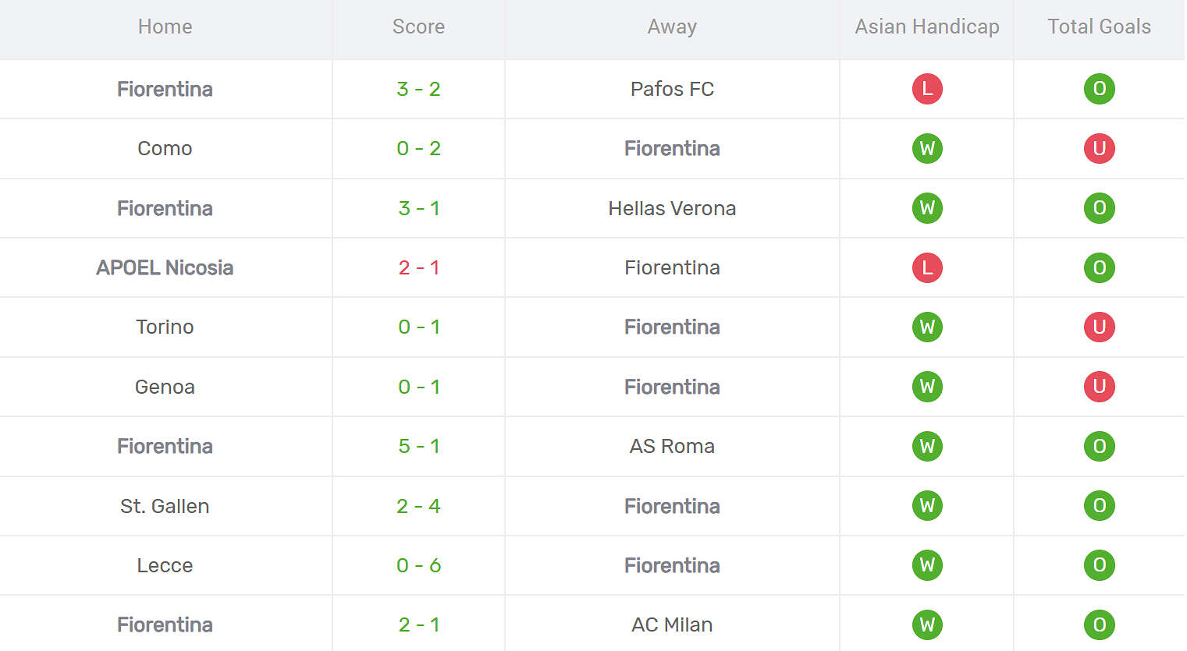This screenshot has width=1187, height=651.
Task: Click the 0 - 6 score in Lecce row
Action: [419, 565]
